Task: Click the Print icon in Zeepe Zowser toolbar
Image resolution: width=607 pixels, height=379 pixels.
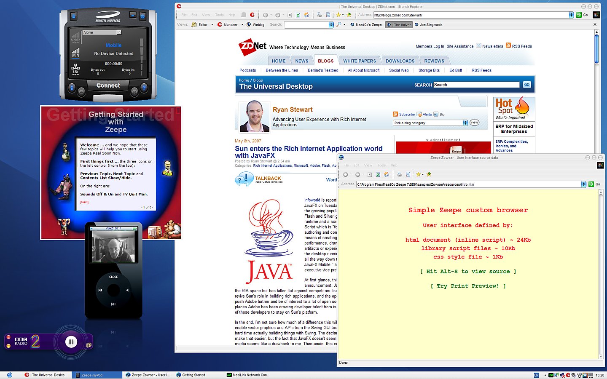Action: 399,174
